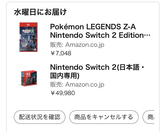Expand the truncated Pokémon title ellipsis
Image resolution: width=166 pixels, height=132 pixels.
click(147, 35)
